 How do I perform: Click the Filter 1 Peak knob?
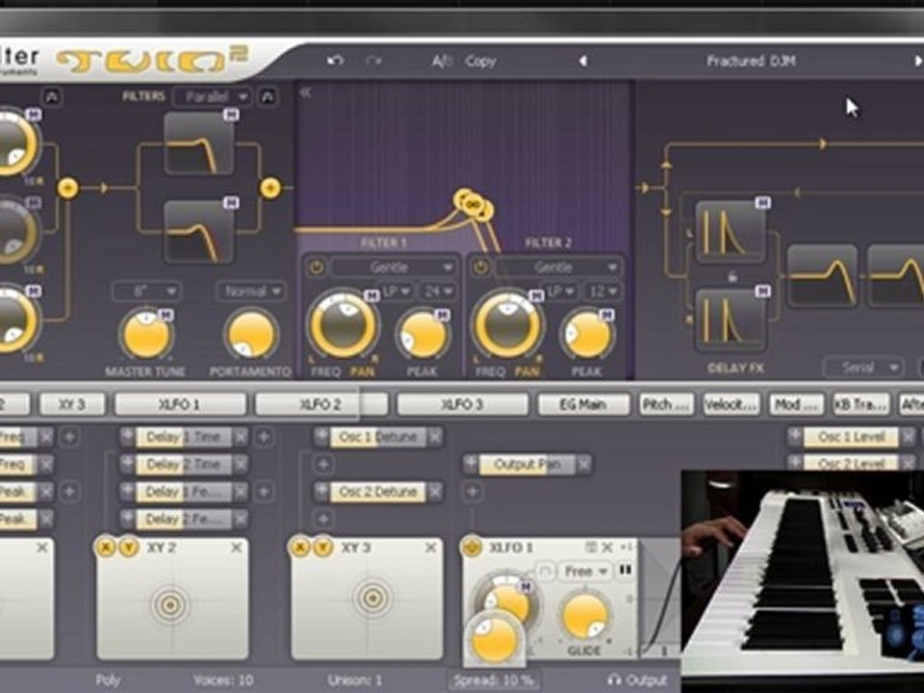pyautogui.click(x=422, y=335)
